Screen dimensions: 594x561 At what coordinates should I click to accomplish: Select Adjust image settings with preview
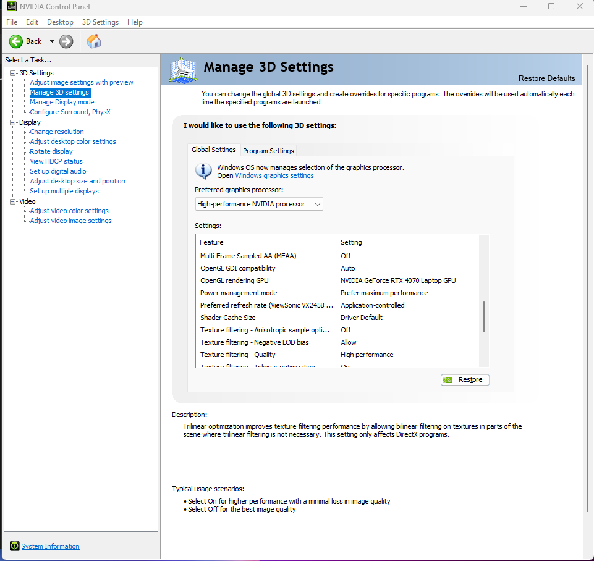82,82
